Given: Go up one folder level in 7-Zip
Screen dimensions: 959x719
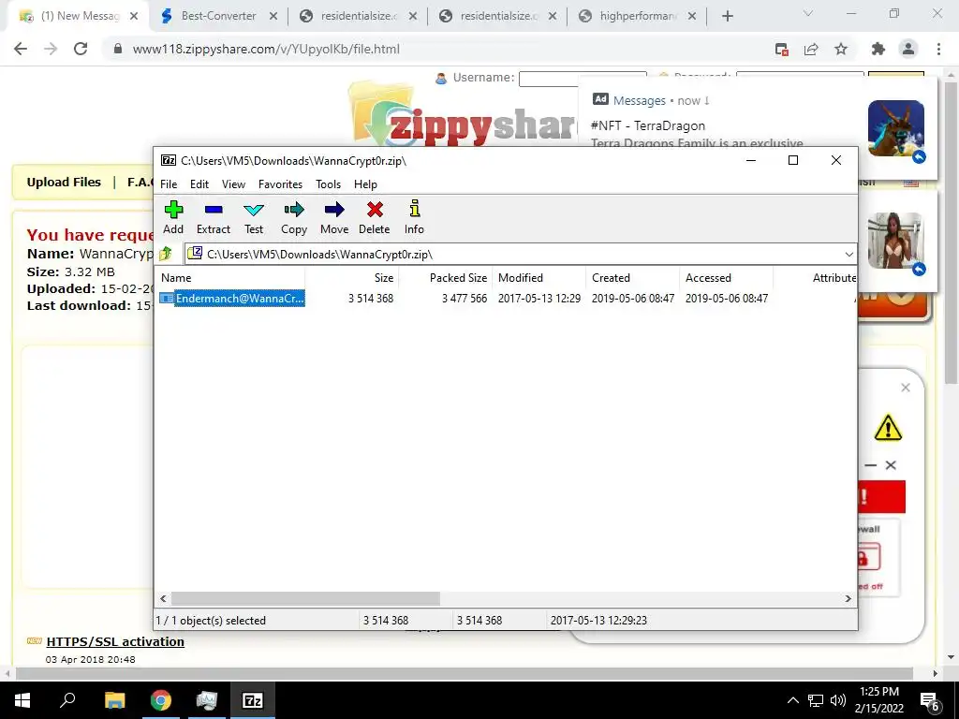Looking at the screenshot, I should coord(166,254).
